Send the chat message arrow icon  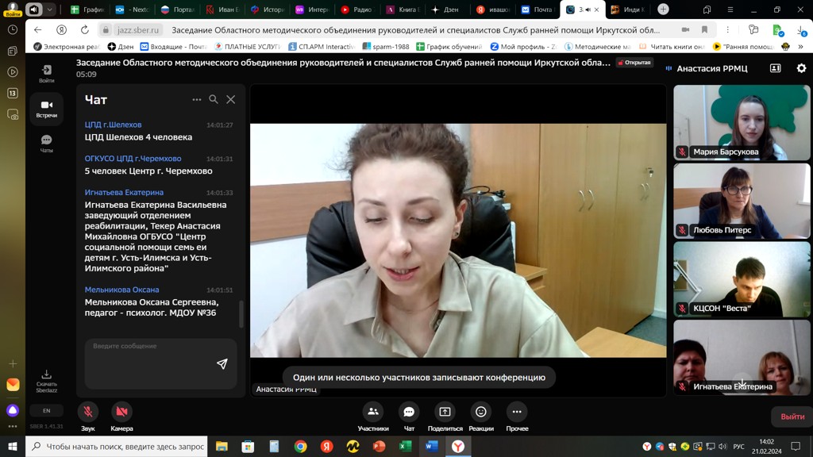tap(222, 363)
